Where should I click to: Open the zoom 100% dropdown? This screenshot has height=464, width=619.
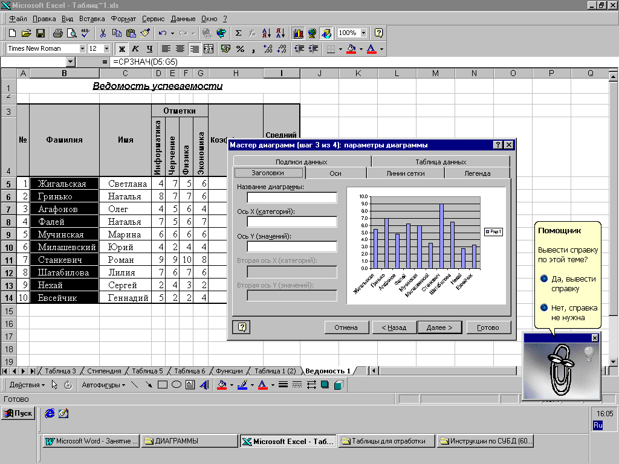coord(363,33)
